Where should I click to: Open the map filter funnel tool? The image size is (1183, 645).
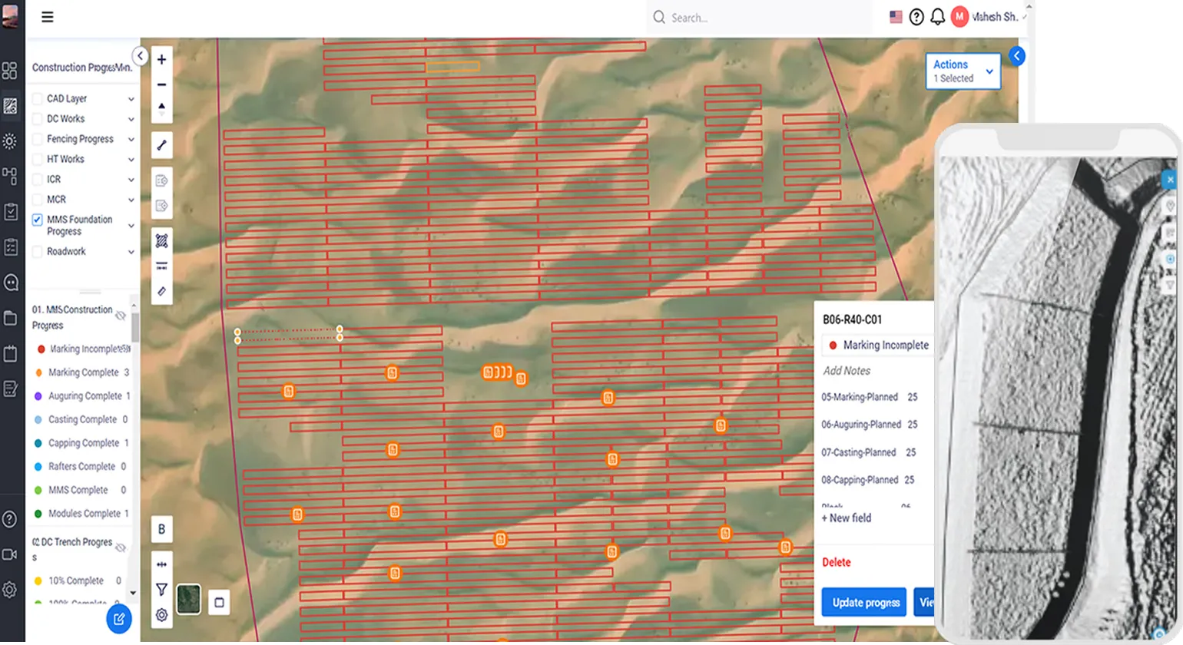[x=161, y=590]
